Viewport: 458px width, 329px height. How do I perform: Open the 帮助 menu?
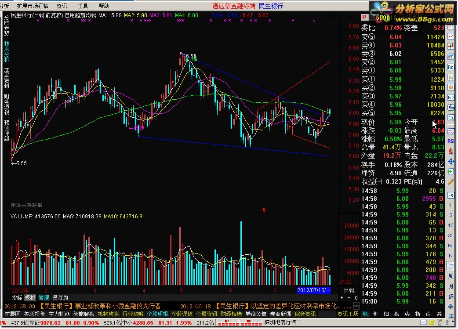click(104, 6)
